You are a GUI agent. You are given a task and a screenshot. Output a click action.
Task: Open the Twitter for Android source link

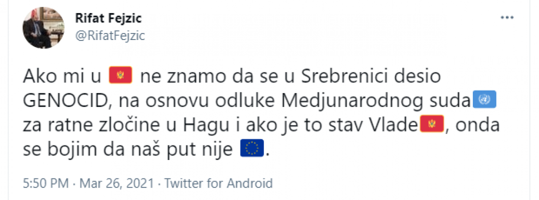coord(219,183)
